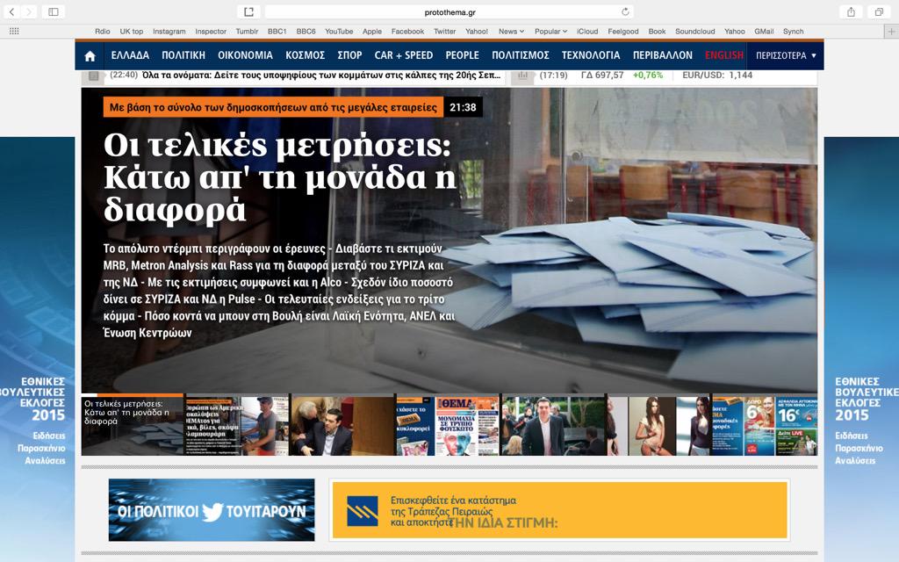Image resolution: width=899 pixels, height=562 pixels.
Task: Select the women models thumbnail
Action: coord(658,424)
